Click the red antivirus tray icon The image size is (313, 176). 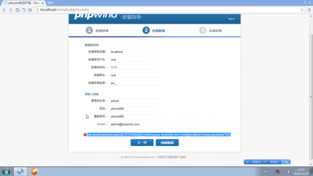pos(278,171)
